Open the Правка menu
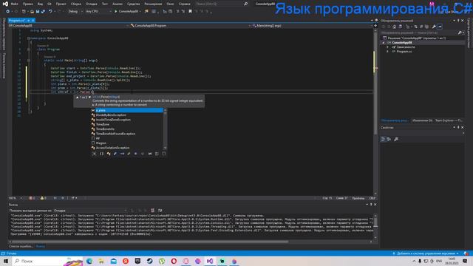Image resolution: width=473 pixels, height=266 pixels. (28, 4)
